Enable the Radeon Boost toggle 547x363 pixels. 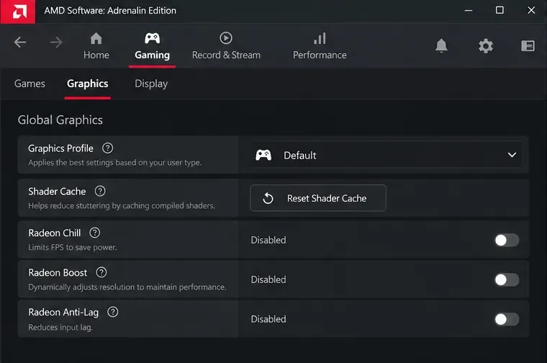pyautogui.click(x=507, y=279)
